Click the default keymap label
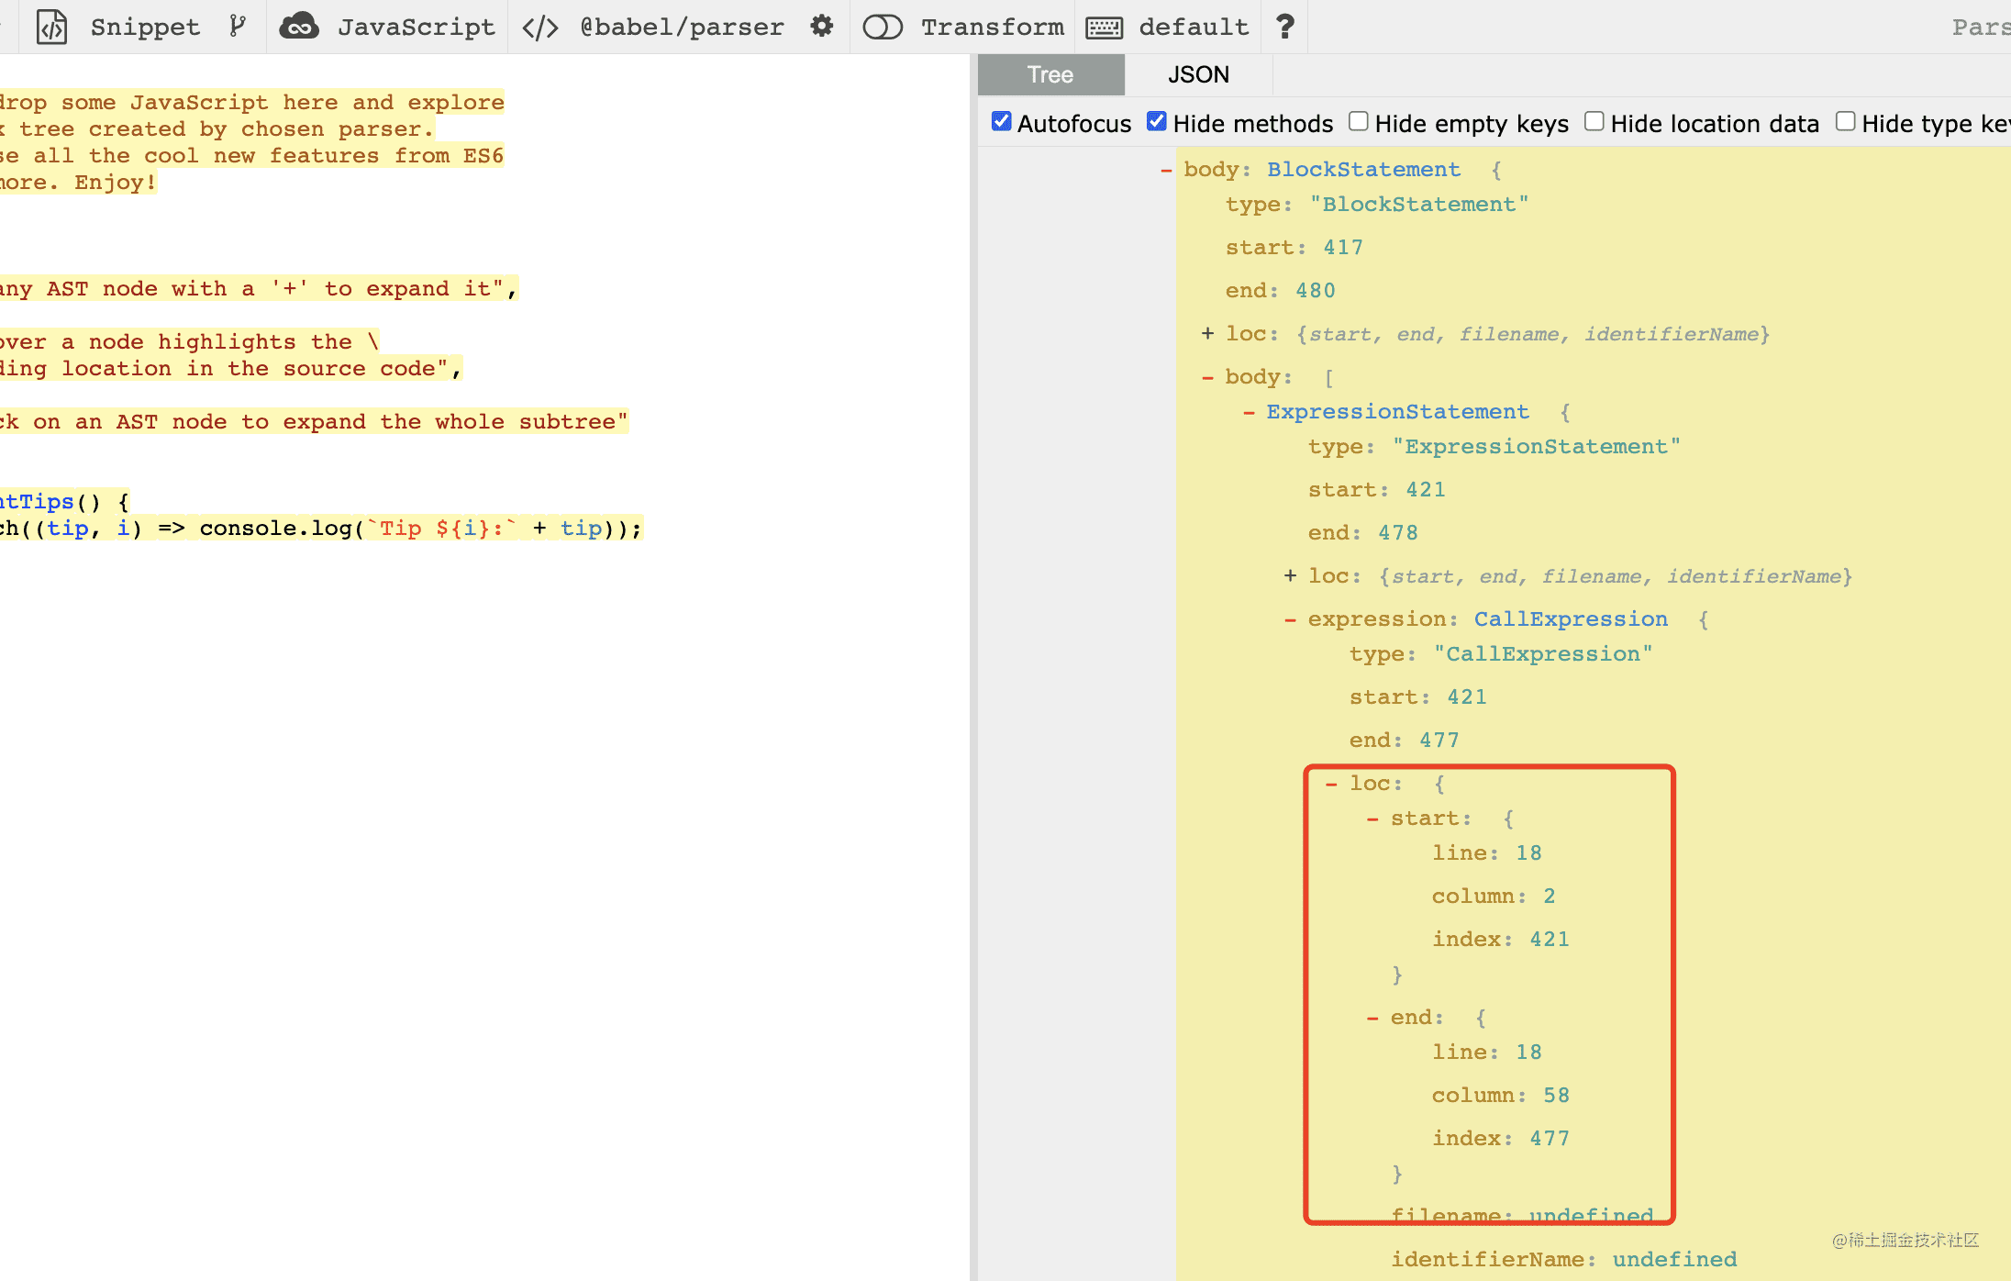The width and height of the screenshot is (2011, 1281). click(x=1194, y=28)
